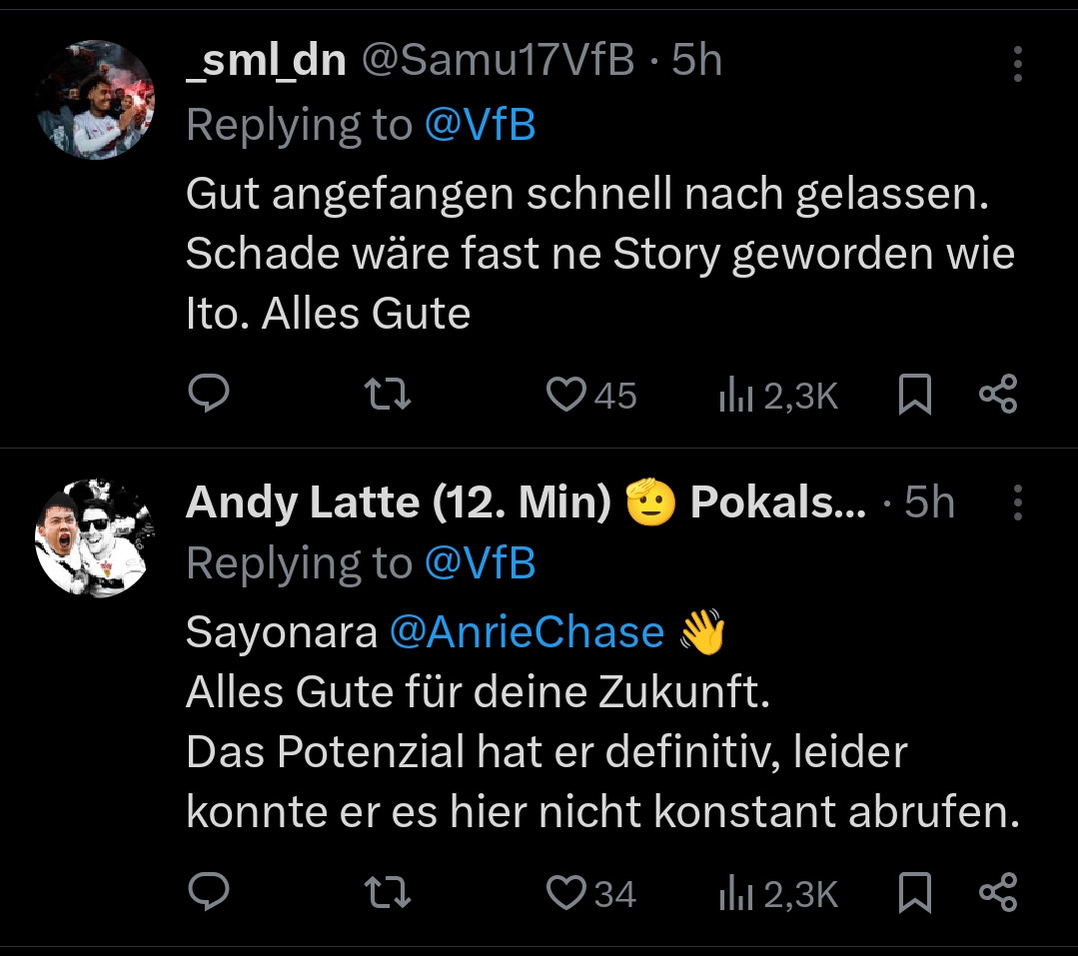Open the @AnrieChase mention link

[526, 632]
